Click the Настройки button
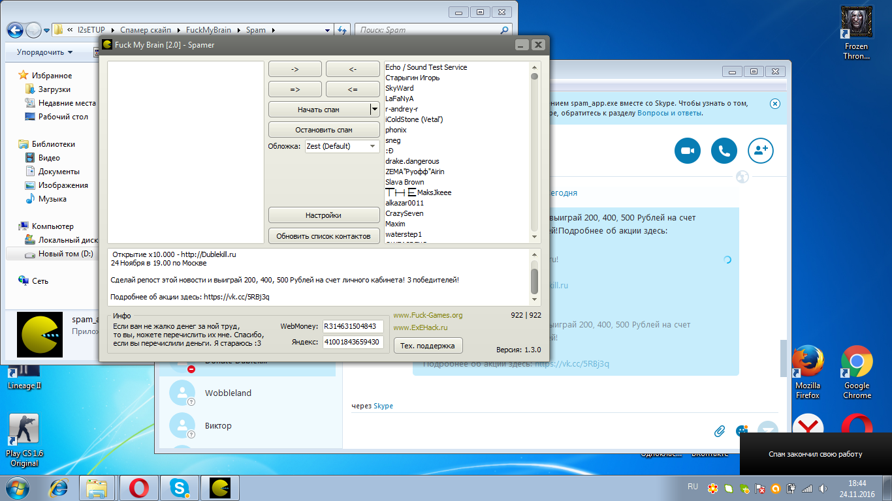The width and height of the screenshot is (892, 501). pyautogui.click(x=324, y=215)
